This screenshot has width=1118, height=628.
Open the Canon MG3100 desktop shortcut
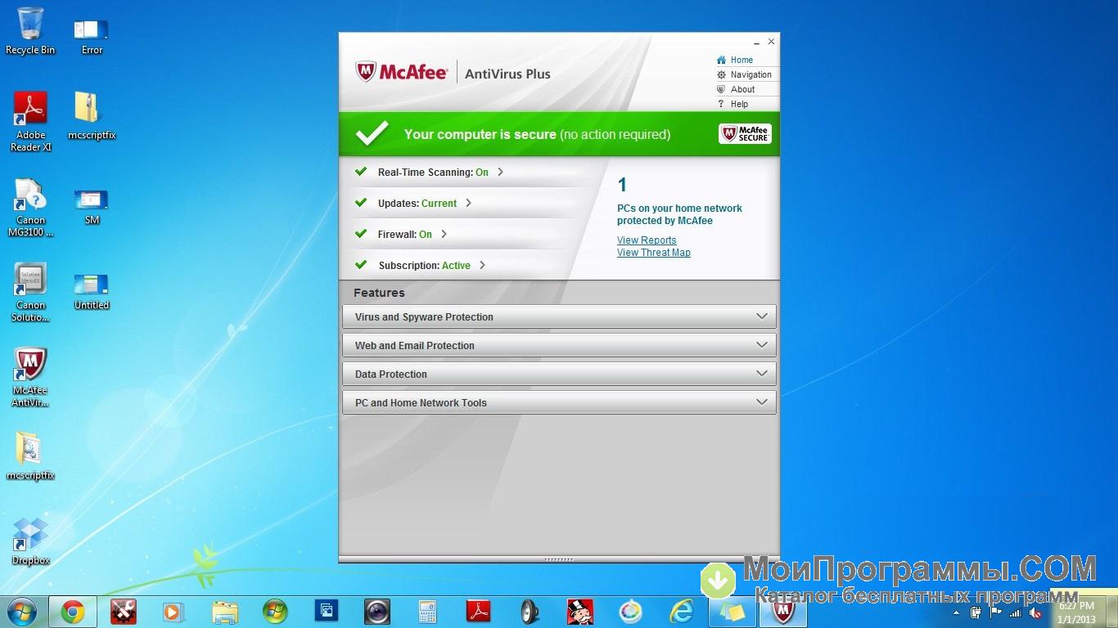click(x=30, y=208)
